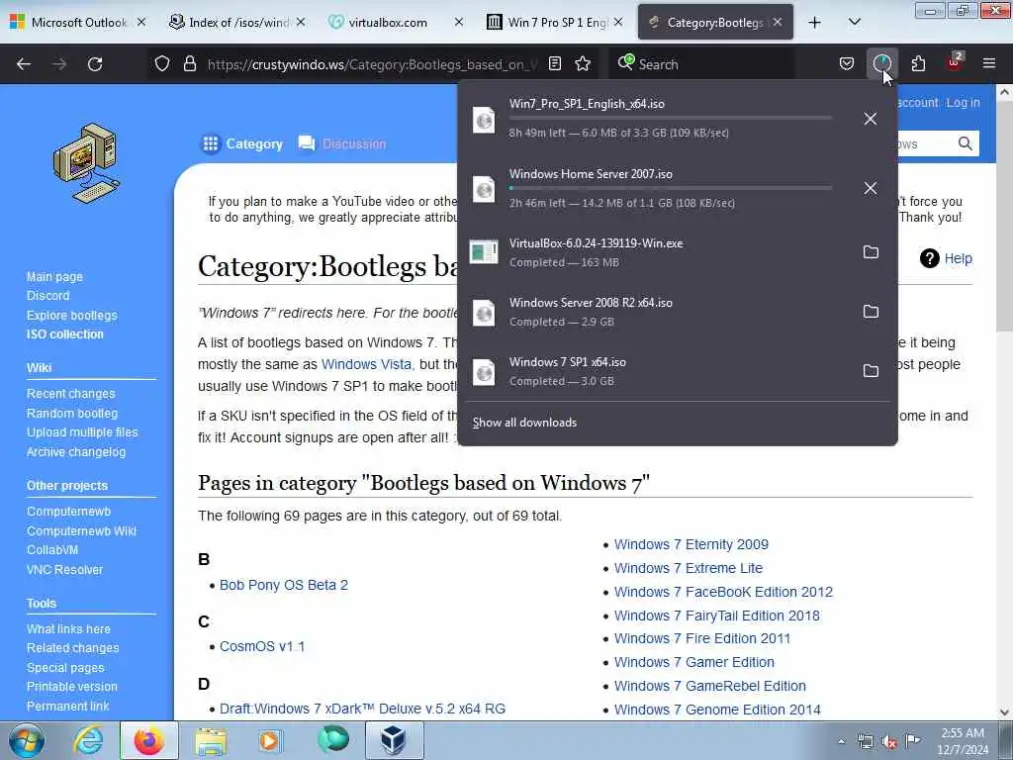Open a new browser tab

click(x=815, y=22)
